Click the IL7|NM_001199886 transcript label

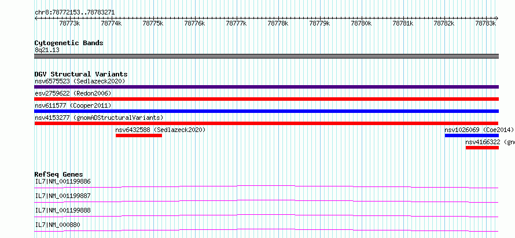tap(62, 181)
